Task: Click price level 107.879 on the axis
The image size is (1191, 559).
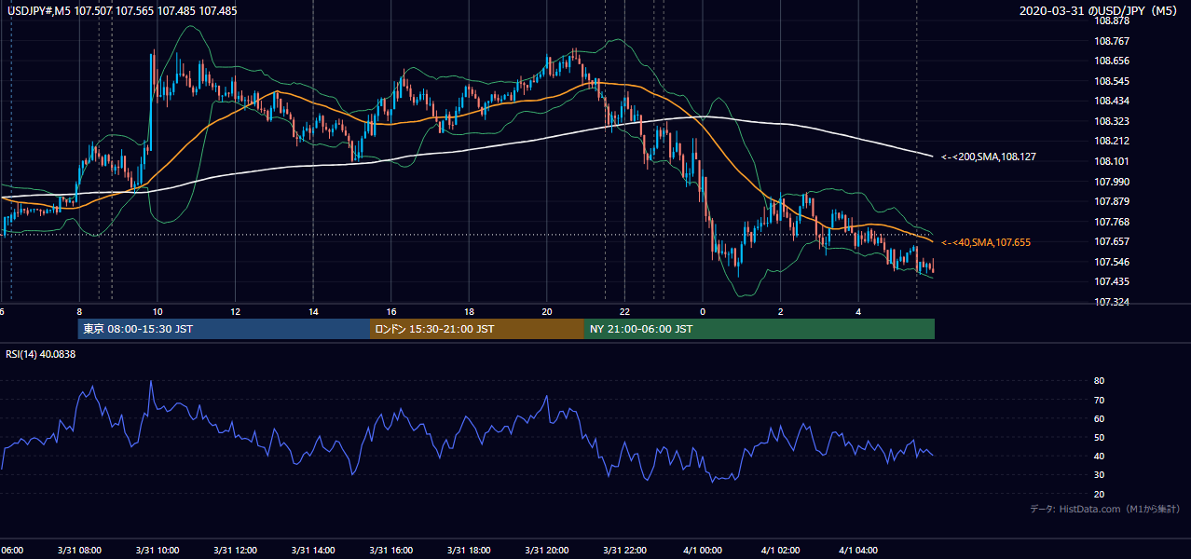Action: coord(1112,201)
